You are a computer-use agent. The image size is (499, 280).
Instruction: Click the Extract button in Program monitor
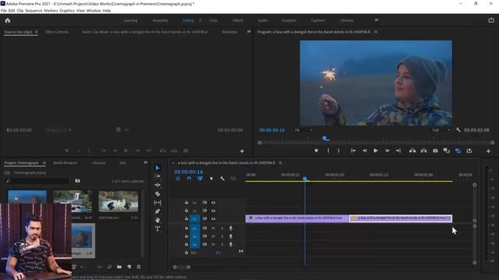click(x=423, y=151)
